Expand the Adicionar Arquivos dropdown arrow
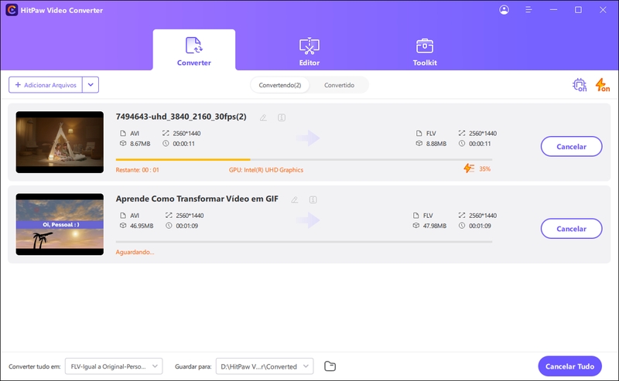Viewport: 619px width, 381px height. coord(91,85)
